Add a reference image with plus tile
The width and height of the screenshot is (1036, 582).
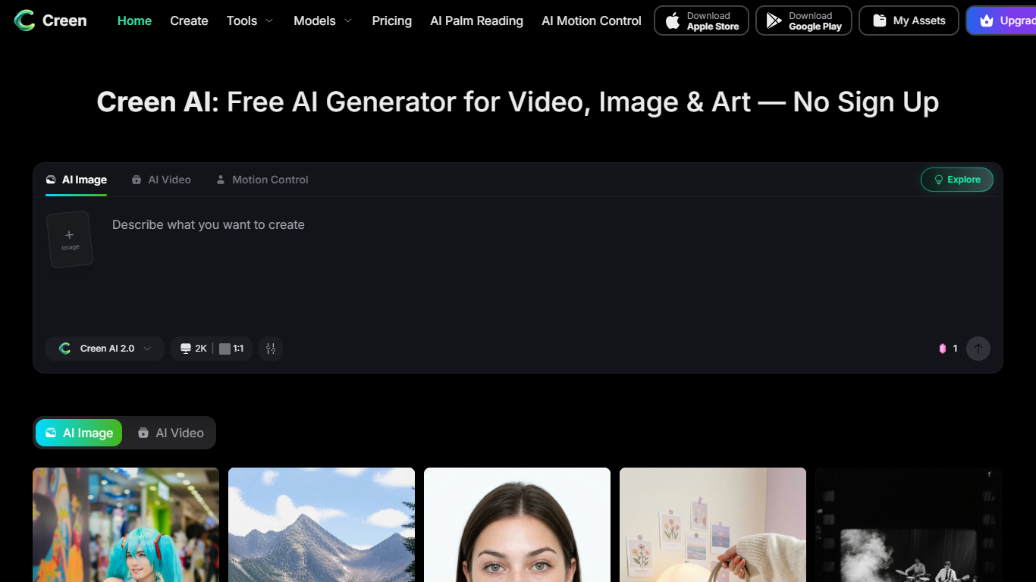pos(70,239)
